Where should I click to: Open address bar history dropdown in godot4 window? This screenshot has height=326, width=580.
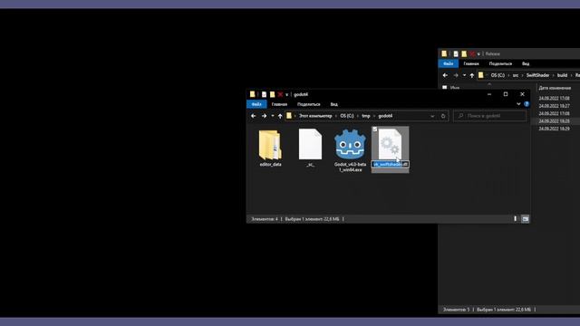(x=432, y=116)
